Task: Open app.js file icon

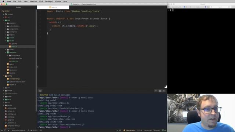Action: 8,64
